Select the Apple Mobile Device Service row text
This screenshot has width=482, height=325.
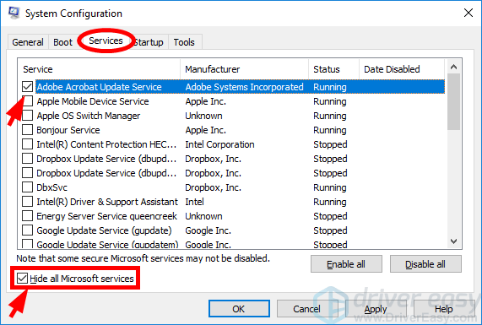pos(93,101)
